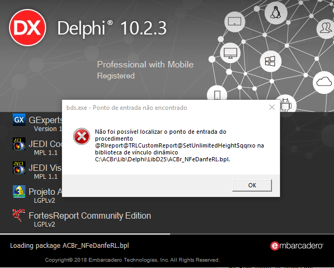Click the dialog title "Ponto de entrada não encontrado"

140,108
